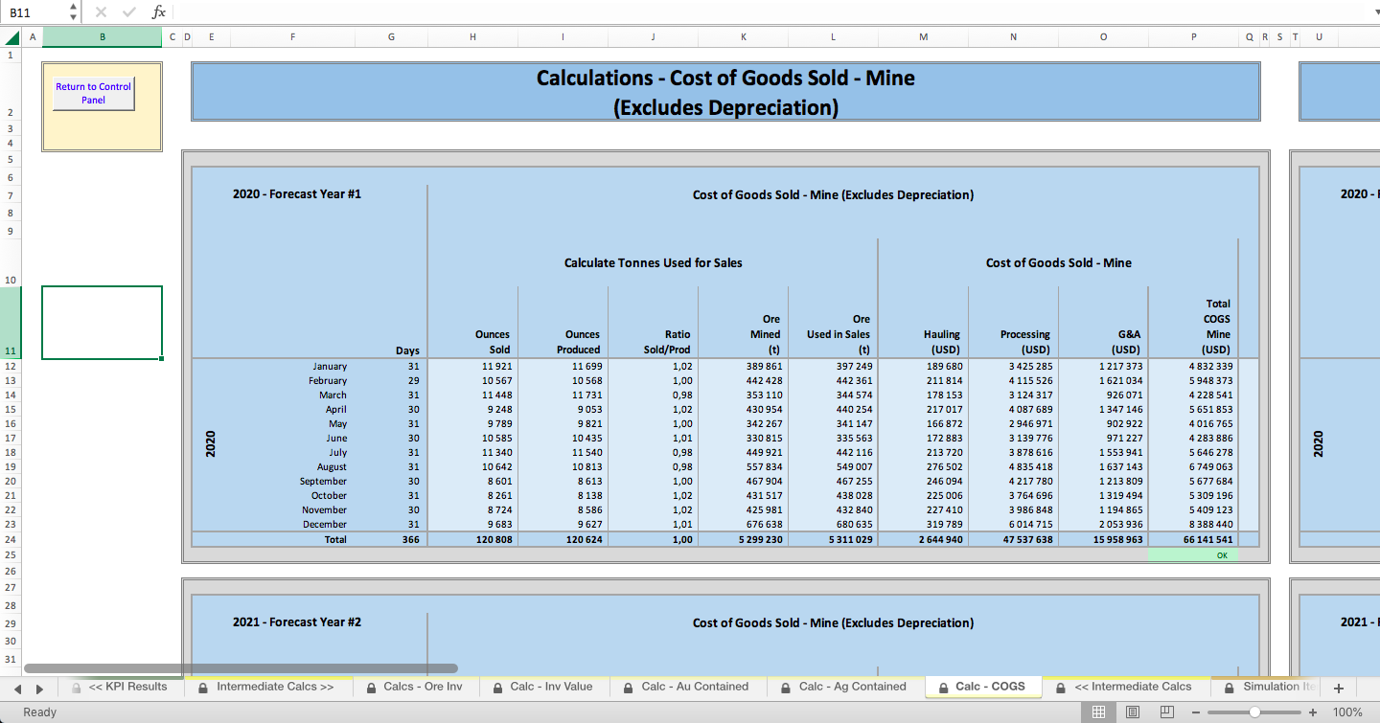Add a new sheet with plus button
The height and width of the screenshot is (723, 1380).
click(1339, 689)
